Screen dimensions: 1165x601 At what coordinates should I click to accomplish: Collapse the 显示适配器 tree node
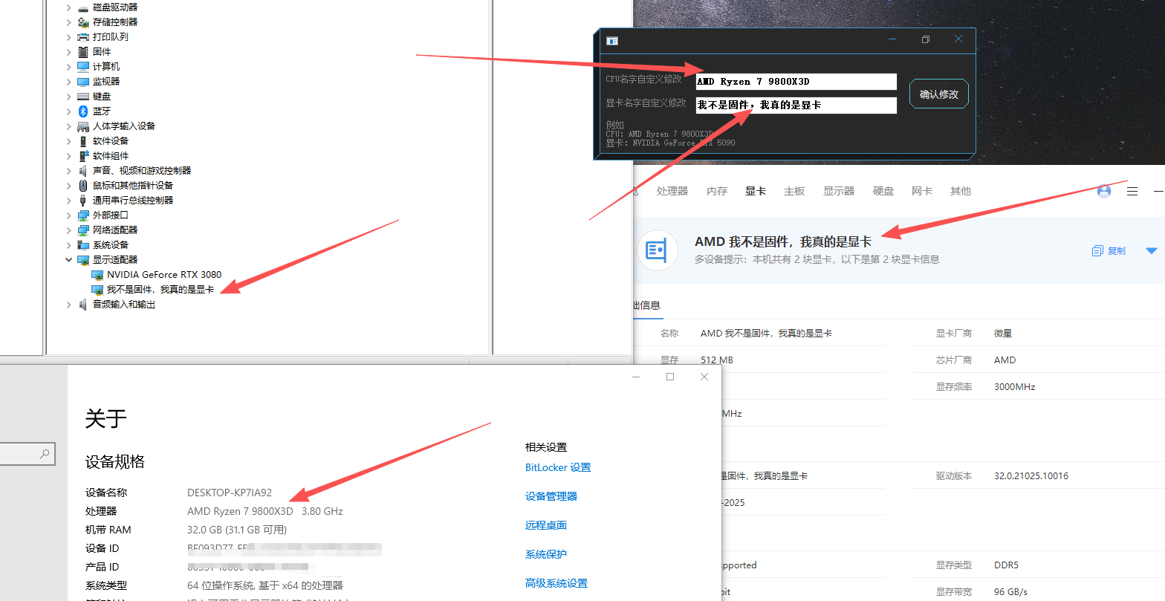(69, 260)
